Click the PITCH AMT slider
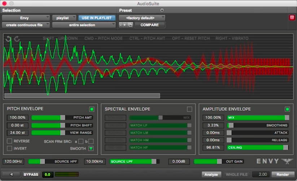 point(62,118)
